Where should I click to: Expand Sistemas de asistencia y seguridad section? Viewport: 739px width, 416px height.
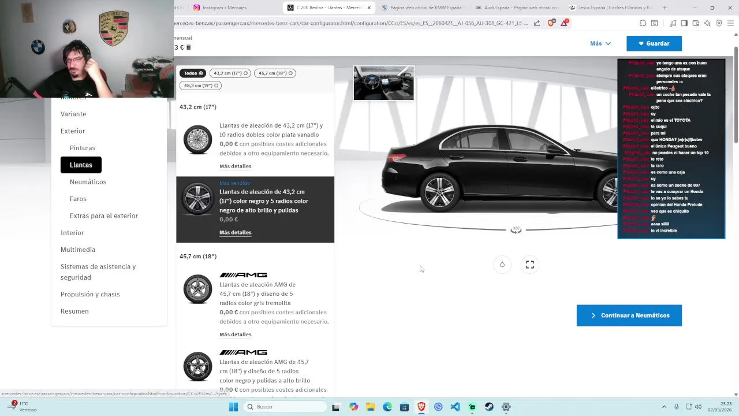click(x=98, y=272)
